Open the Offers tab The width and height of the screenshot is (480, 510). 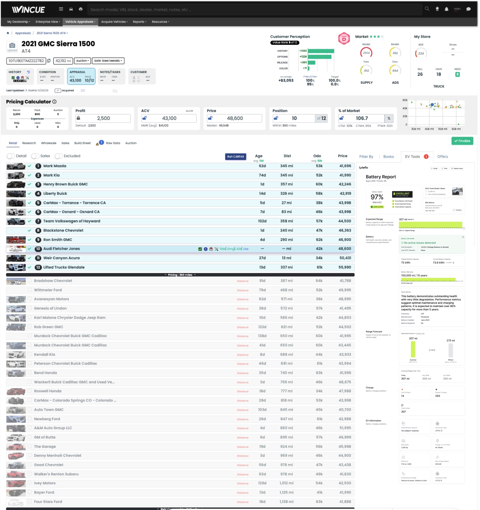(443, 157)
